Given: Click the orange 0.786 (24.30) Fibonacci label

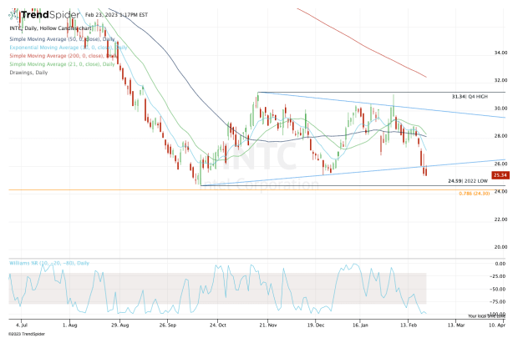Looking at the screenshot, I should pos(478,194).
